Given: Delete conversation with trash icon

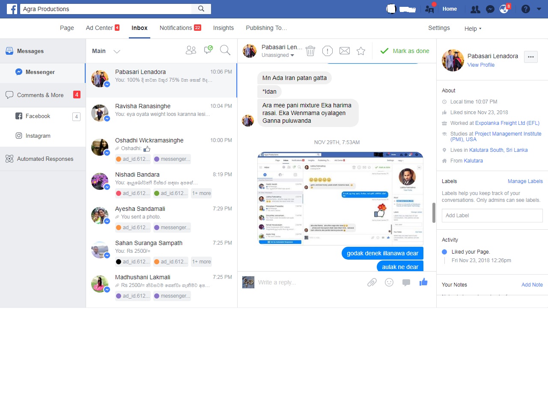Looking at the screenshot, I should 310,51.
